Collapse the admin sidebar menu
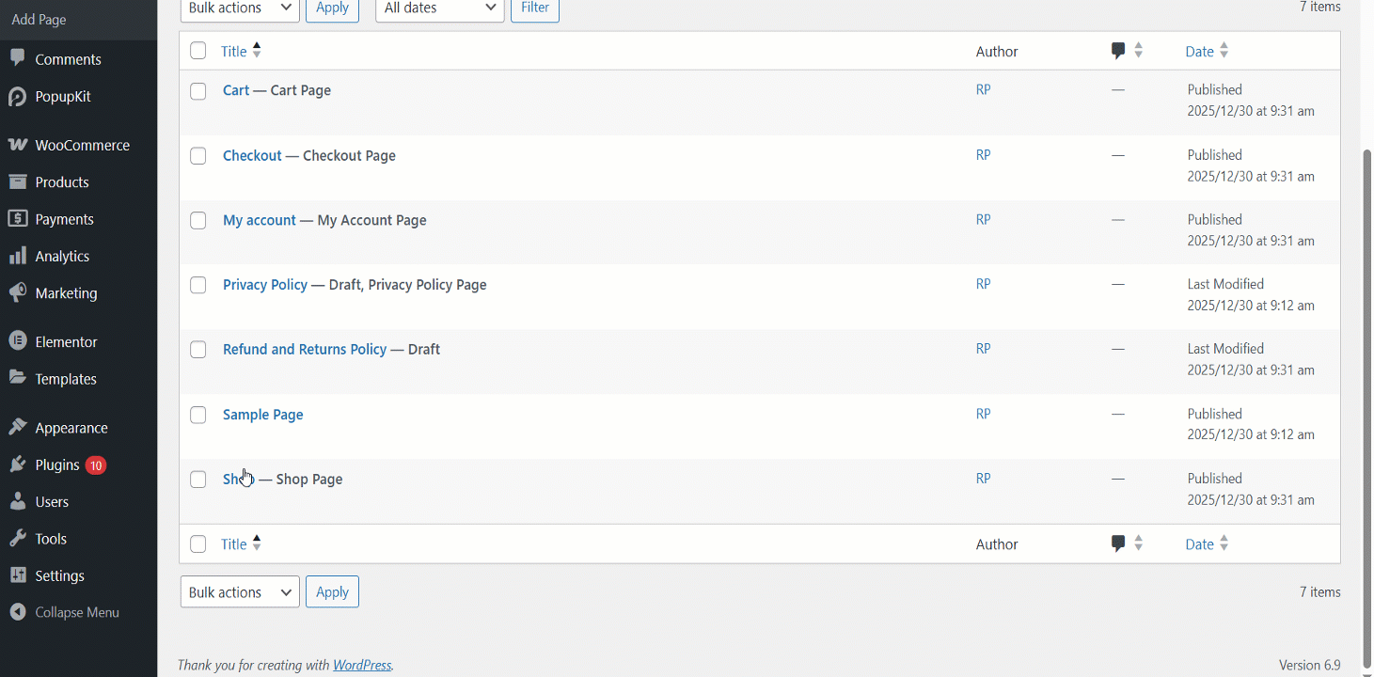The width and height of the screenshot is (1374, 677). (x=76, y=611)
